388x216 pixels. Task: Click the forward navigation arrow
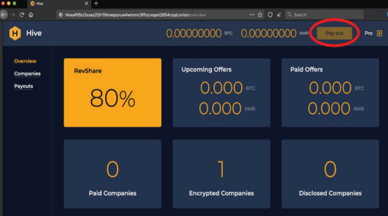(12, 15)
